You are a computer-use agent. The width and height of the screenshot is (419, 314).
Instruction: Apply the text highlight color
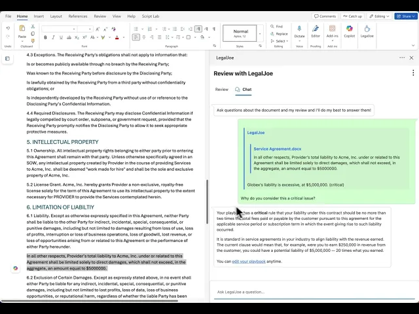click(103, 37)
